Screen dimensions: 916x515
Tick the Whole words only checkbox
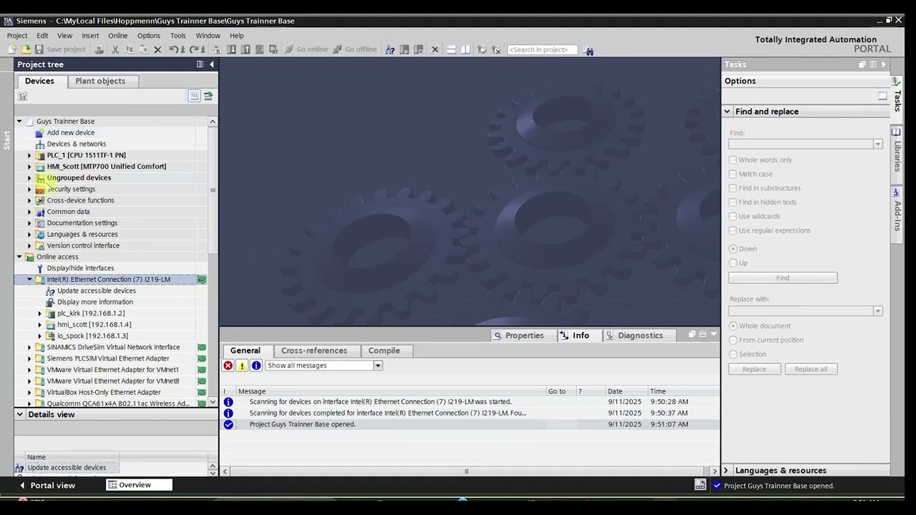pyautogui.click(x=733, y=160)
